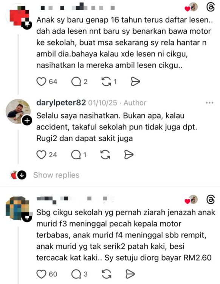Viewport: 220px width, 284px height.
Task: Open three-dot menu on darylpeter82's reply
Action: tap(209, 103)
